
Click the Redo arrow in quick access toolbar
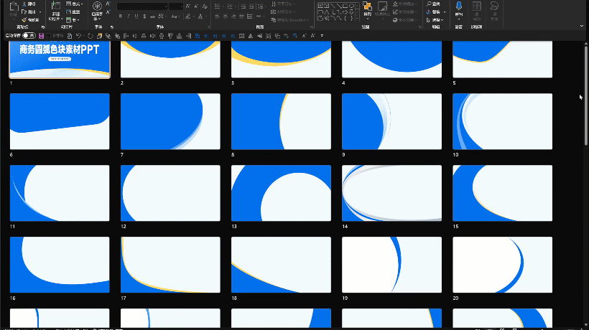click(x=91, y=36)
